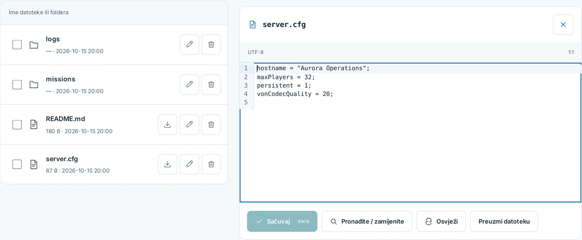Screen dimensions: 582x240
Task: Click the pencil icon for missions folder
Action: tap(189, 85)
